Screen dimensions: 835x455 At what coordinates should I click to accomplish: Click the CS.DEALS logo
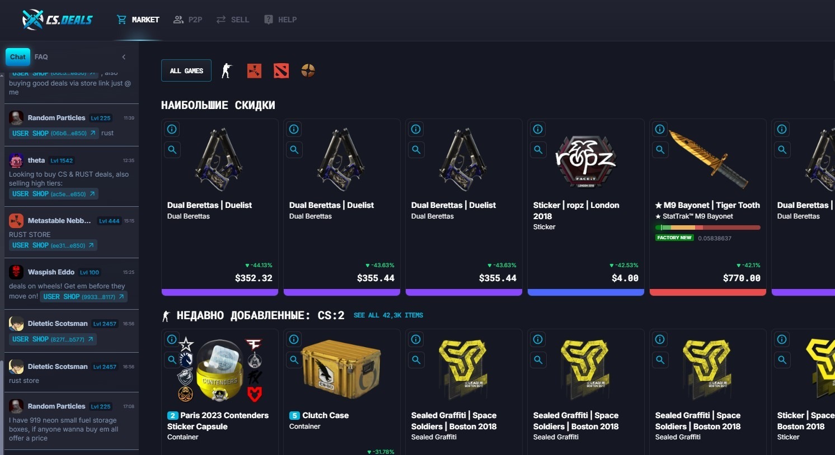point(57,20)
